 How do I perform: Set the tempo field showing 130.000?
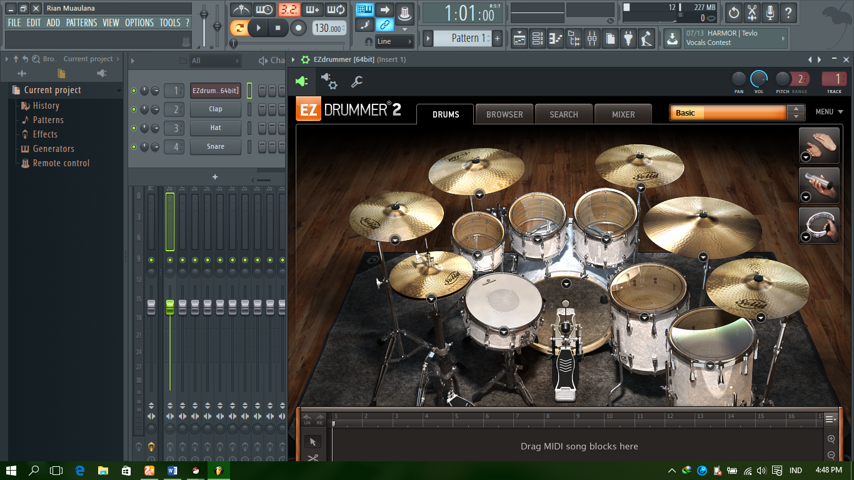[329, 28]
